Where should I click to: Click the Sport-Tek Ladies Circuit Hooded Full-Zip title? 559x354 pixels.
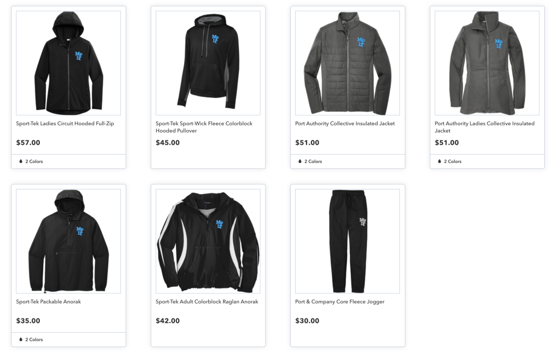pos(65,123)
